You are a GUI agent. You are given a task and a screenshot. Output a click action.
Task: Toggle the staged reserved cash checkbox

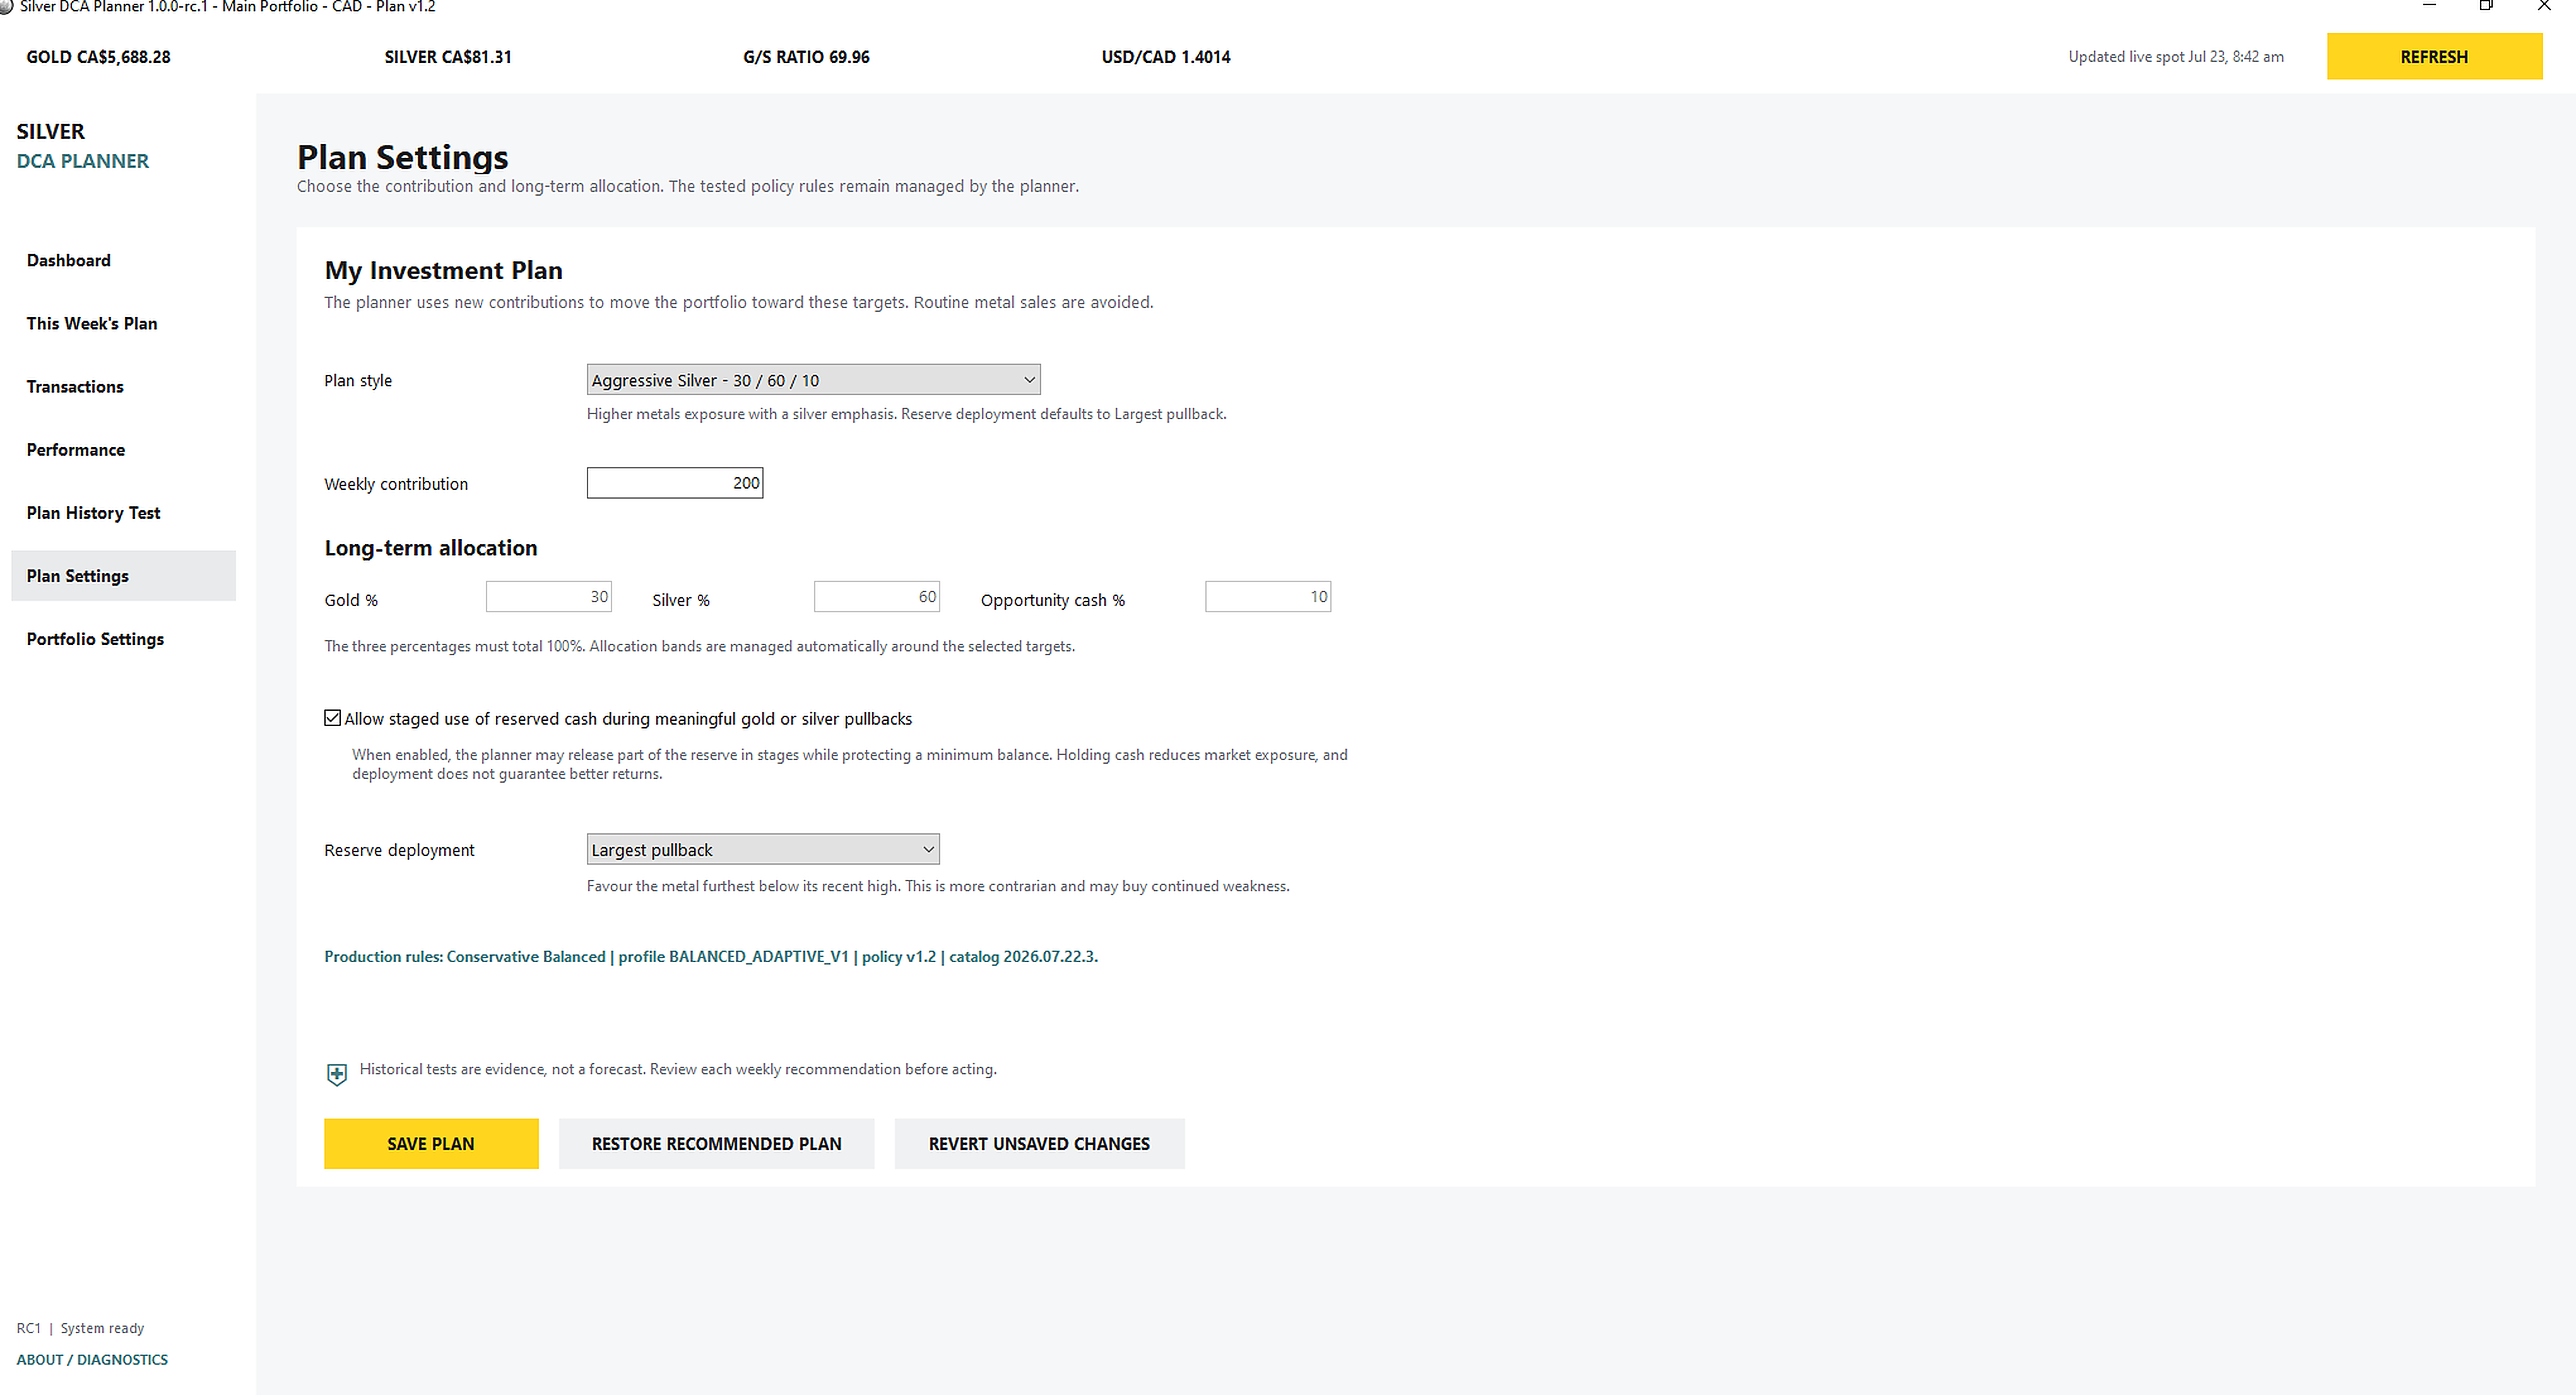coord(333,718)
